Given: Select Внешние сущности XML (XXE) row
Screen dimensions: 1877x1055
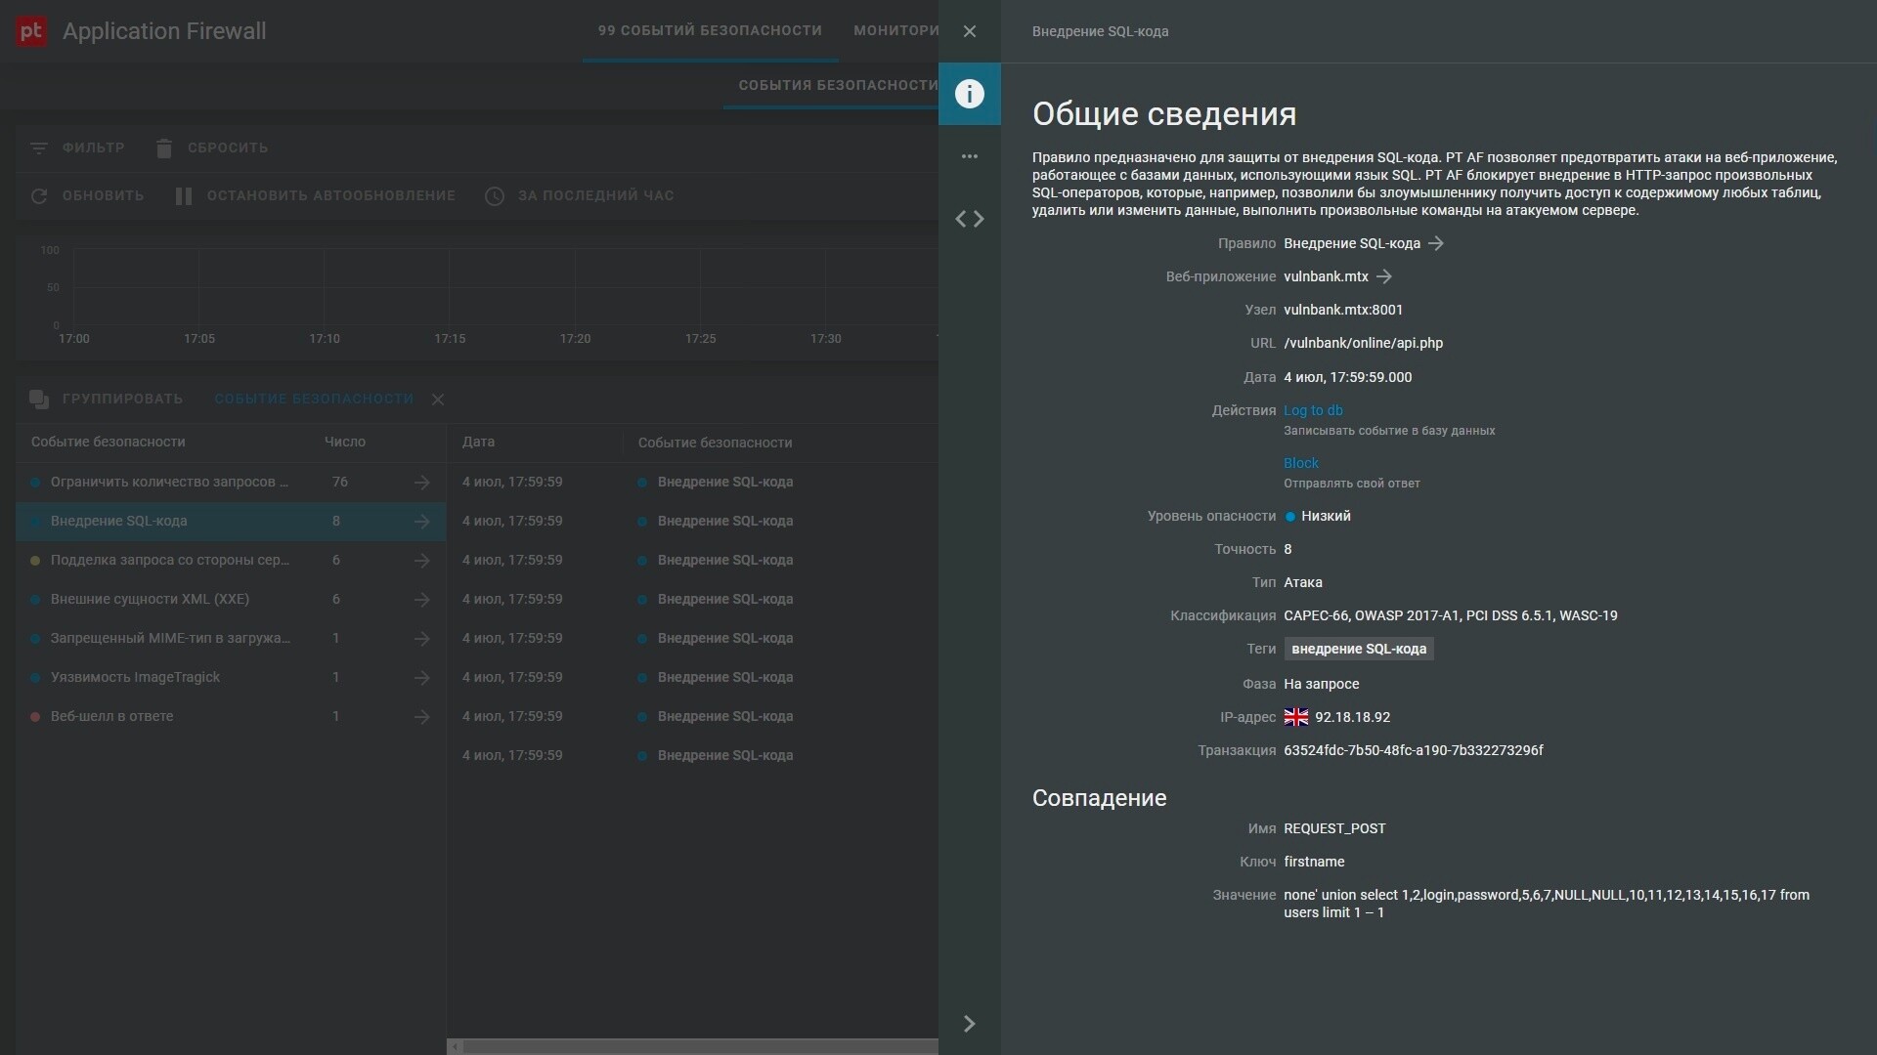Looking at the screenshot, I should 231,599.
